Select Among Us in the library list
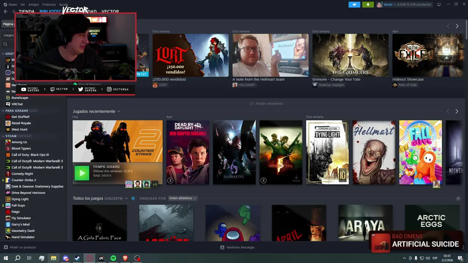 pos(19,142)
